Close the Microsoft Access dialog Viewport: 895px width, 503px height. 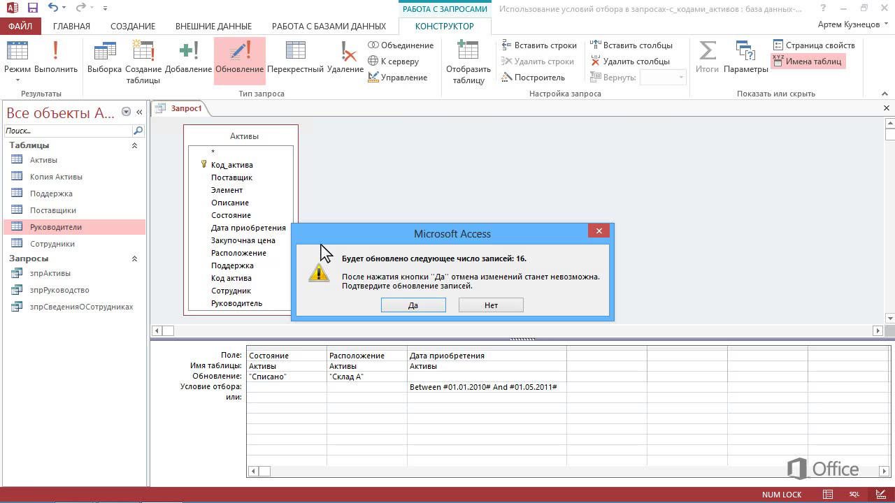tap(599, 231)
